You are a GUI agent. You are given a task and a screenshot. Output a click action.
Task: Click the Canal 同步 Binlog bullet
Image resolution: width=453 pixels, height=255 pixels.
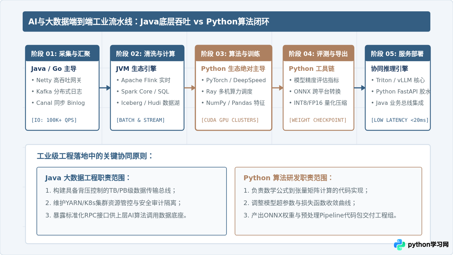(58, 103)
